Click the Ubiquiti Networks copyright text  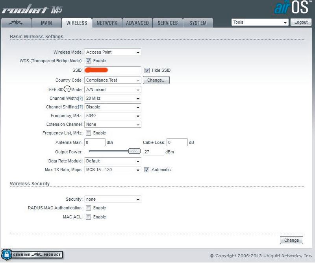tap(261, 256)
